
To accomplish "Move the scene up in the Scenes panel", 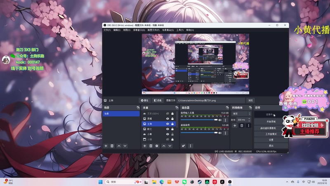I will [119, 146].
